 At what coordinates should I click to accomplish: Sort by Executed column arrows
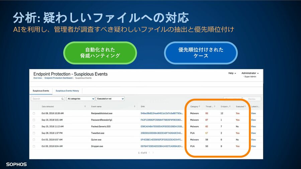coord(246,107)
